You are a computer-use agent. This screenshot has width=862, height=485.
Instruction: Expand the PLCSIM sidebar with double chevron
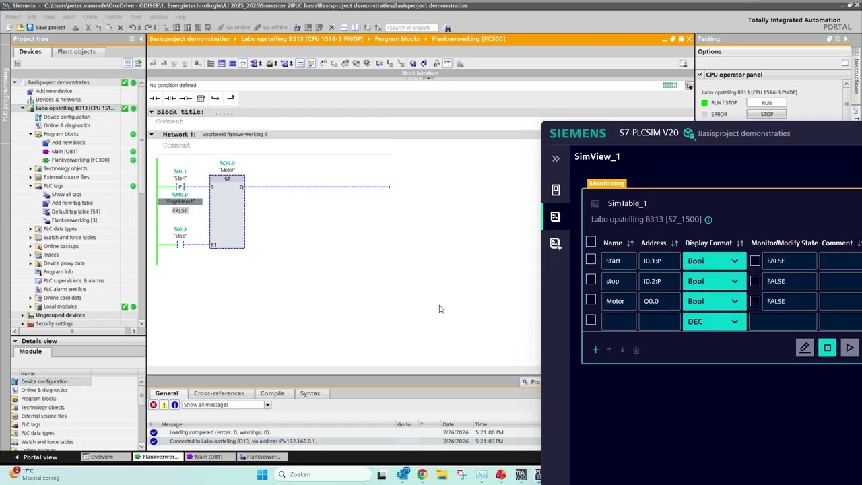556,159
